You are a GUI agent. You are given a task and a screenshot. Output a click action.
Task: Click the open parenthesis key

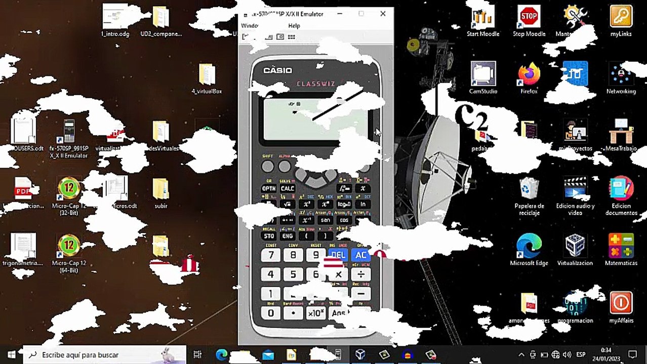[306, 236]
